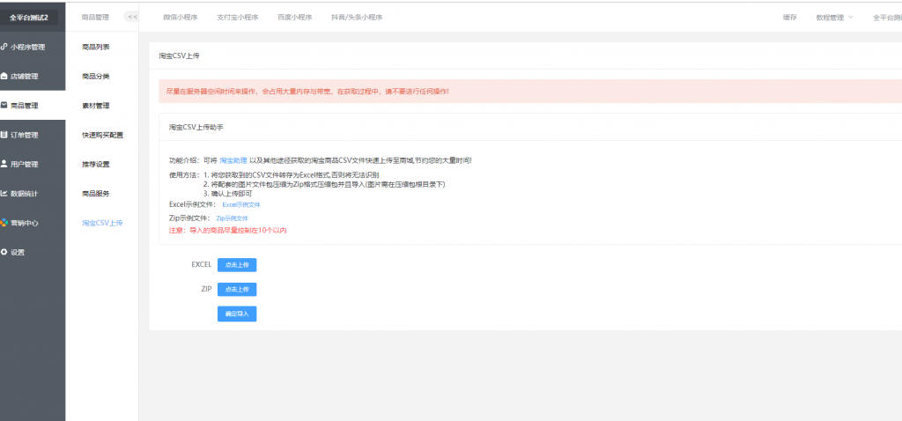Open 商品服务 submenu item
The image size is (902, 421).
tap(95, 194)
